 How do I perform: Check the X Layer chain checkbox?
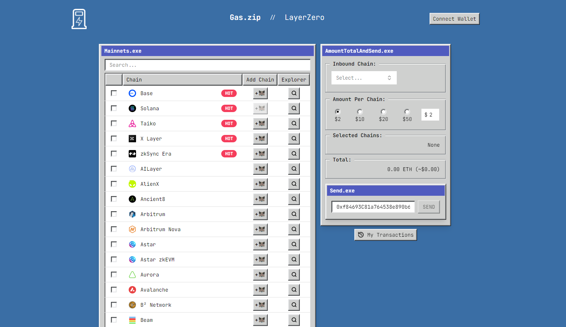(x=114, y=139)
